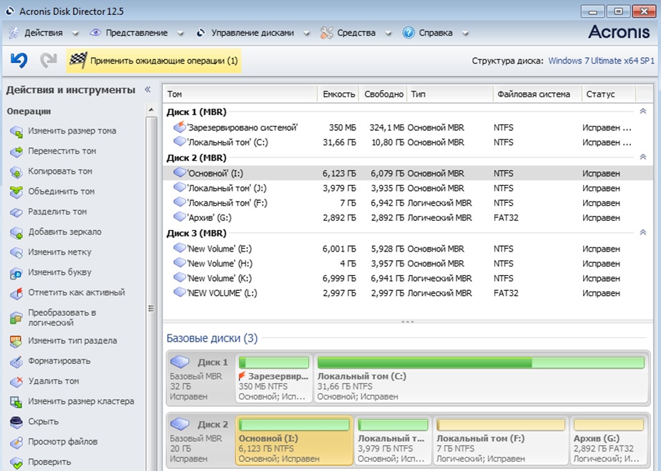Screen dimensions: 661x471
Task: Select the 'Локальный том' (J:) row
Action: click(407, 188)
